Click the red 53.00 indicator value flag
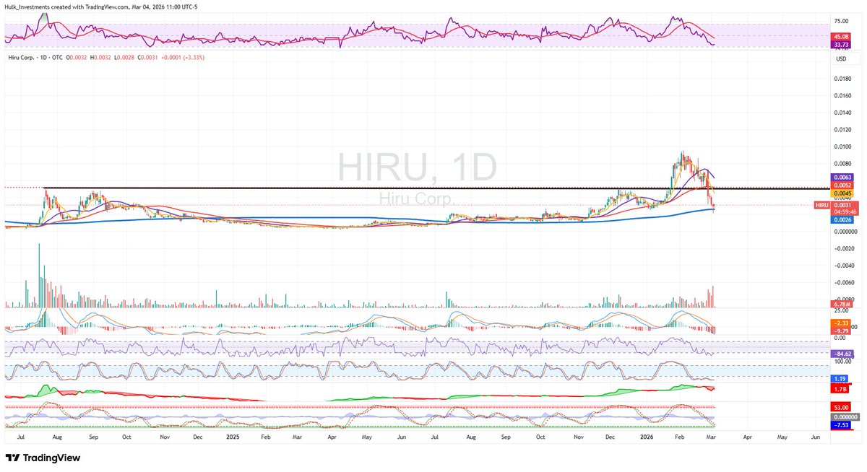The width and height of the screenshot is (867, 472). pos(840,406)
